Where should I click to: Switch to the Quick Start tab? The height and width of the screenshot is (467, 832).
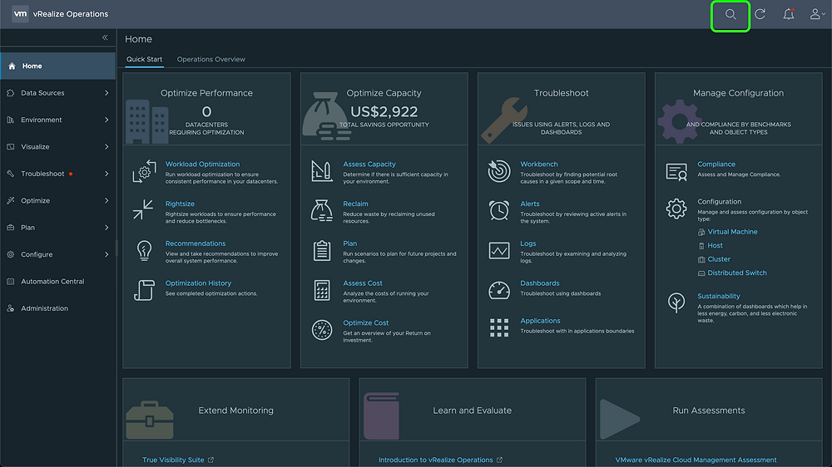coord(144,59)
